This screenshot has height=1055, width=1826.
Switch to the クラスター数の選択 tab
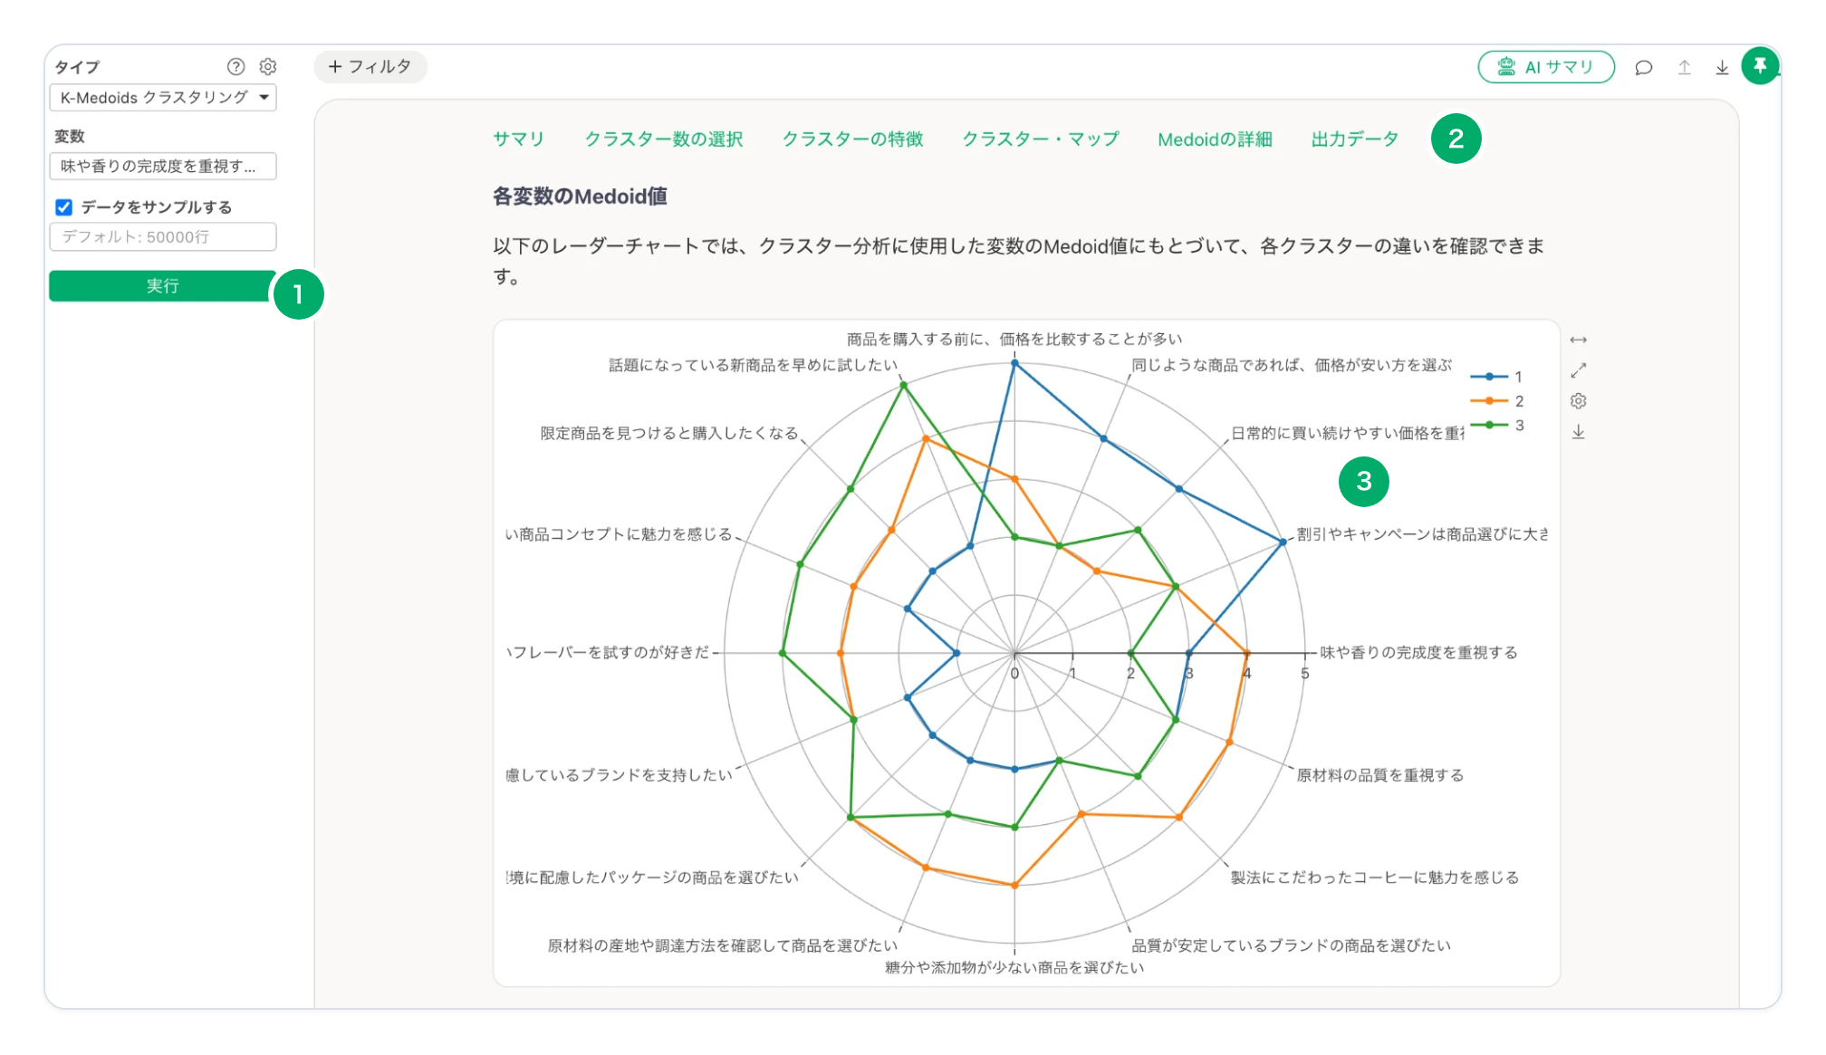(x=664, y=139)
